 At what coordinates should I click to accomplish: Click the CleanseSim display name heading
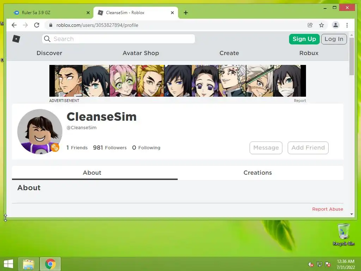tap(102, 116)
